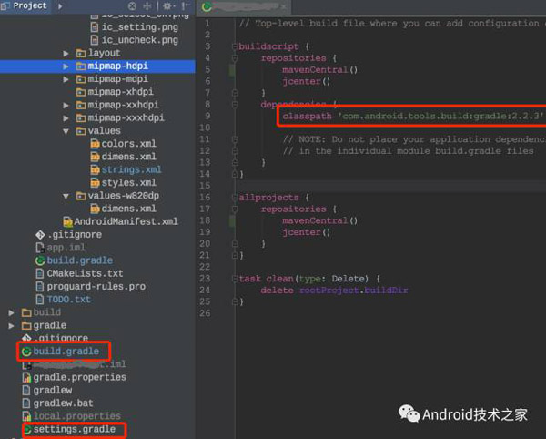Click the folder icon beside layout
Screen dimensions: 546x439
(81, 53)
